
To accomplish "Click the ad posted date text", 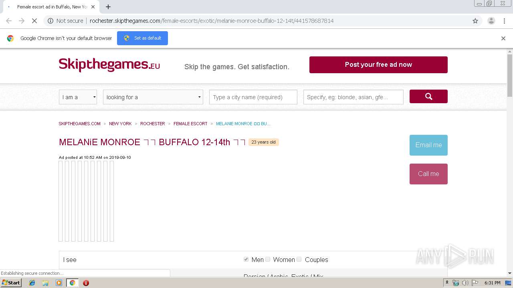I will [95, 157].
